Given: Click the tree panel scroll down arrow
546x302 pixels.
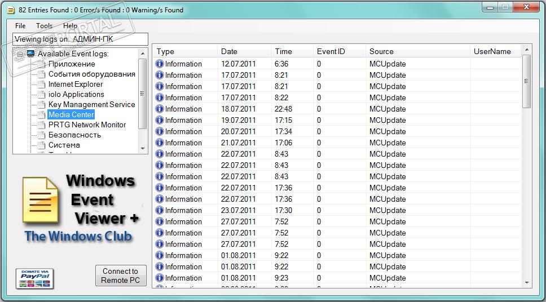Looking at the screenshot, I should (142, 149).
